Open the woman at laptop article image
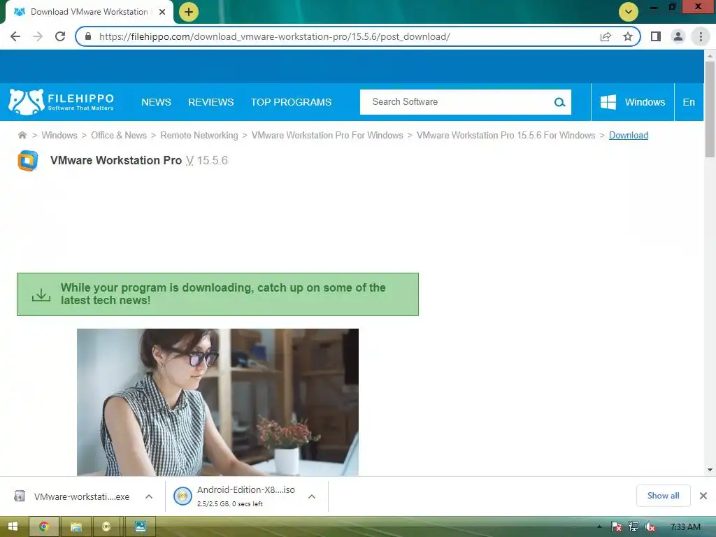Viewport: 716px width, 537px height. 218,402
